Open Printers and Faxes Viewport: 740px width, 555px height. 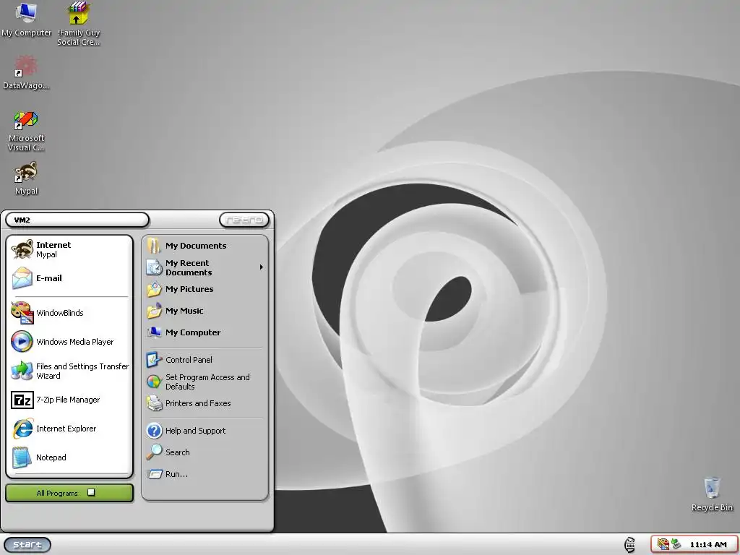(x=205, y=403)
